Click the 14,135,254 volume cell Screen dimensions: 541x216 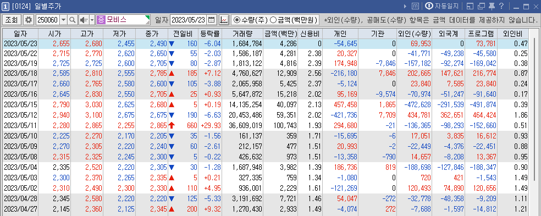242,104
